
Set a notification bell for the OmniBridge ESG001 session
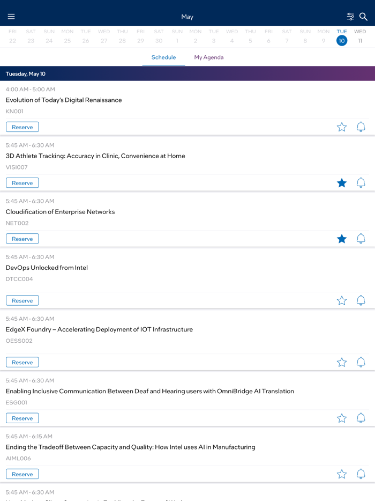pyautogui.click(x=361, y=418)
